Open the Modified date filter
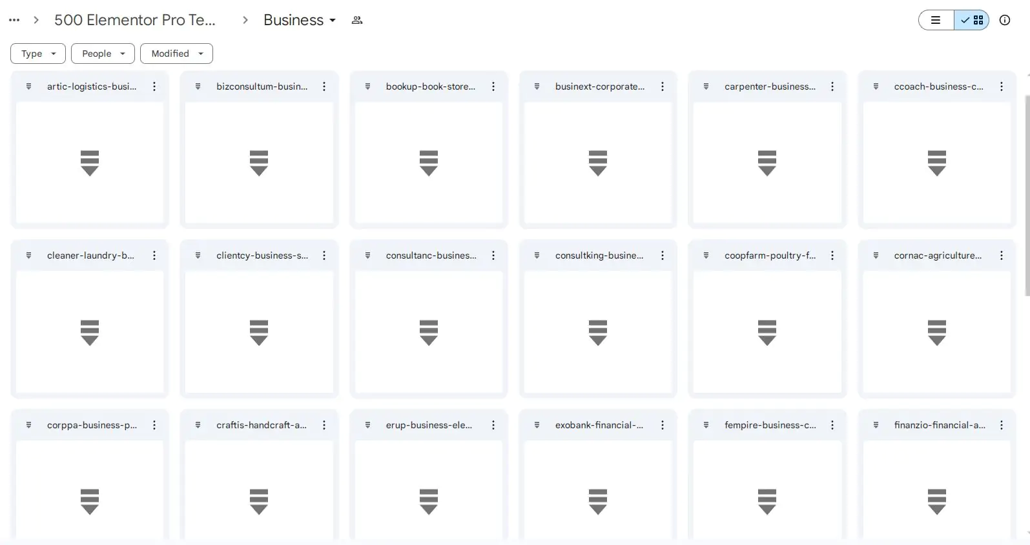Viewport: 1030px width, 545px height. [x=176, y=54]
